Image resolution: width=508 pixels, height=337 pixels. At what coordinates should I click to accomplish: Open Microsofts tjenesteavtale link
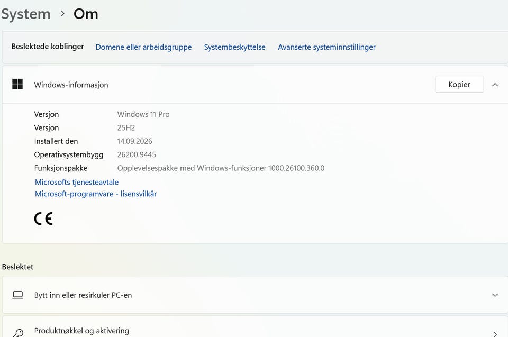pyautogui.click(x=77, y=182)
